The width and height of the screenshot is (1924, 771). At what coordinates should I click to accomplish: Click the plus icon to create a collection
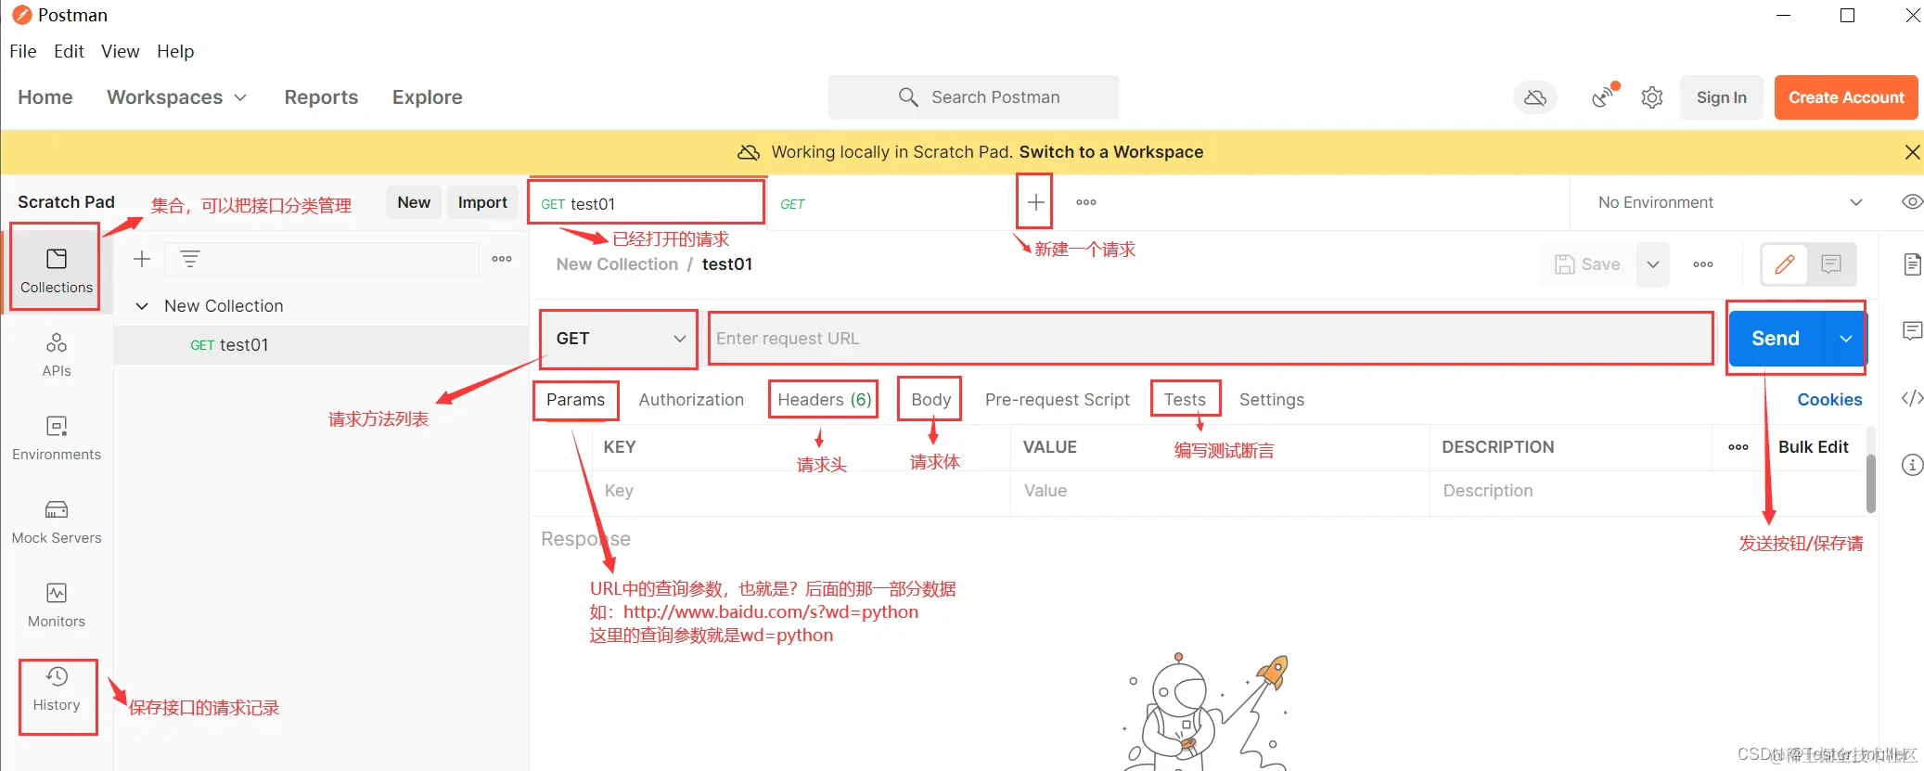click(142, 259)
